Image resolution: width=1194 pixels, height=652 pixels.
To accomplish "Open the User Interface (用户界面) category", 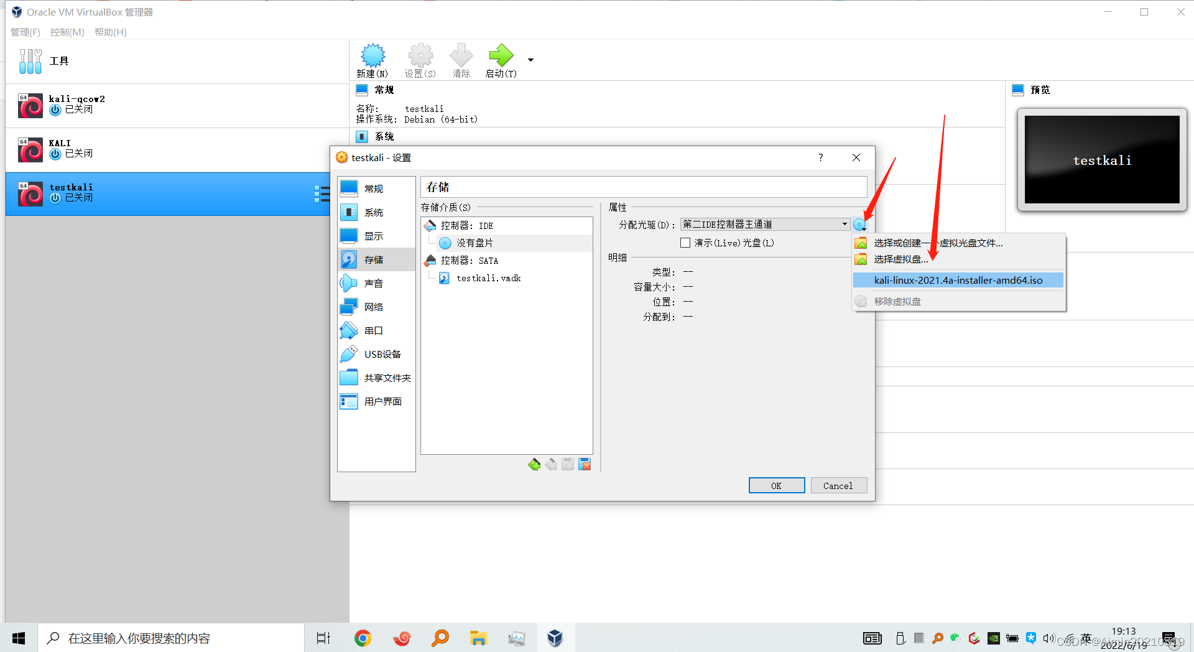I will tap(376, 401).
